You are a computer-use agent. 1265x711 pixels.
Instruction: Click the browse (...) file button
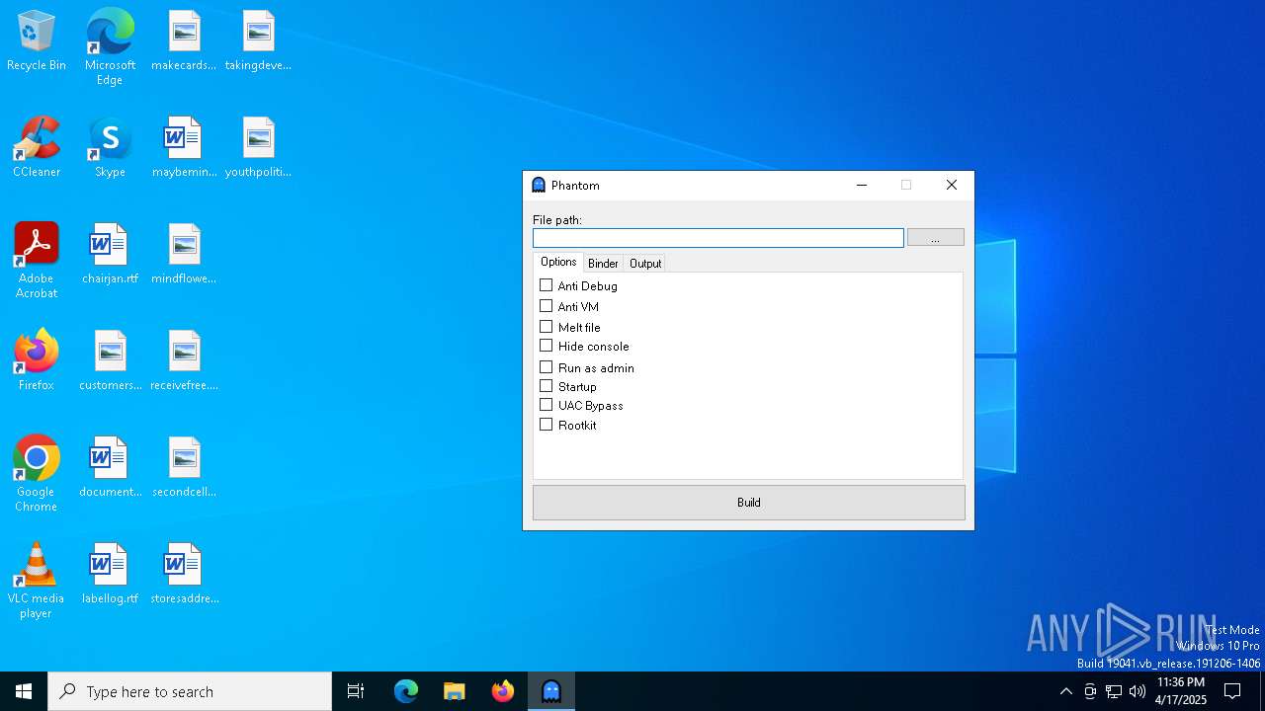coord(935,238)
